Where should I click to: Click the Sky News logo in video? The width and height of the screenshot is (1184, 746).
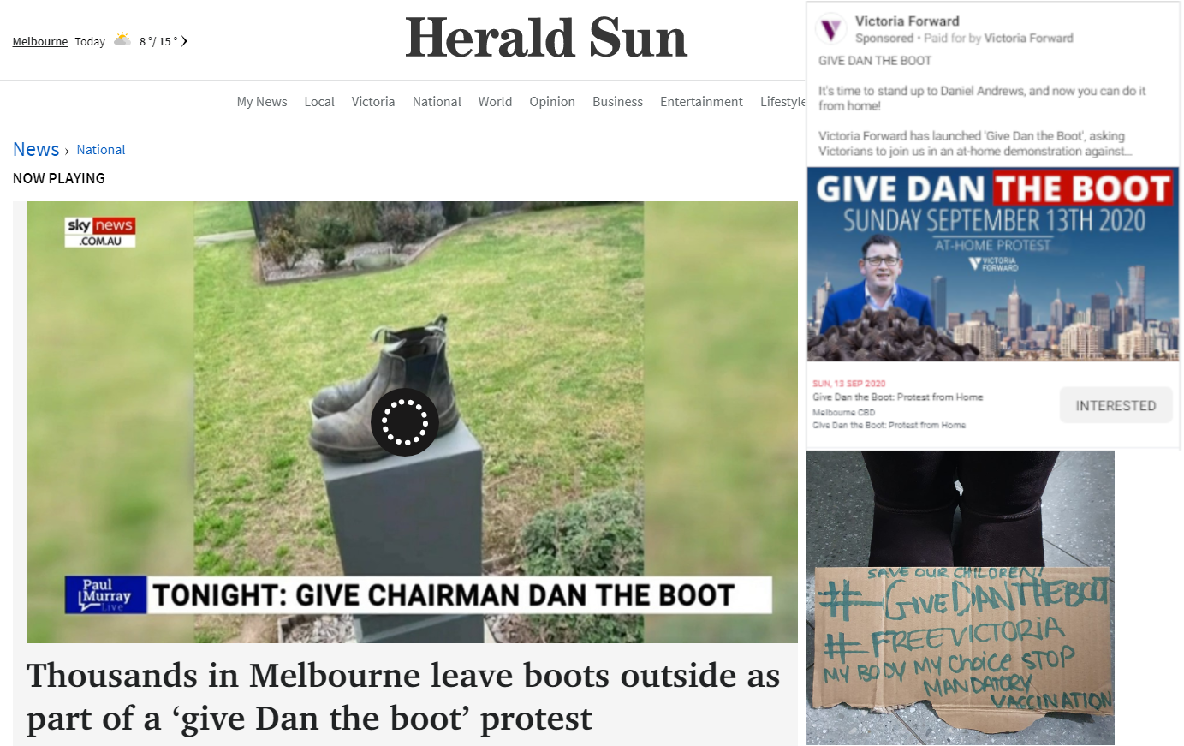(x=100, y=231)
